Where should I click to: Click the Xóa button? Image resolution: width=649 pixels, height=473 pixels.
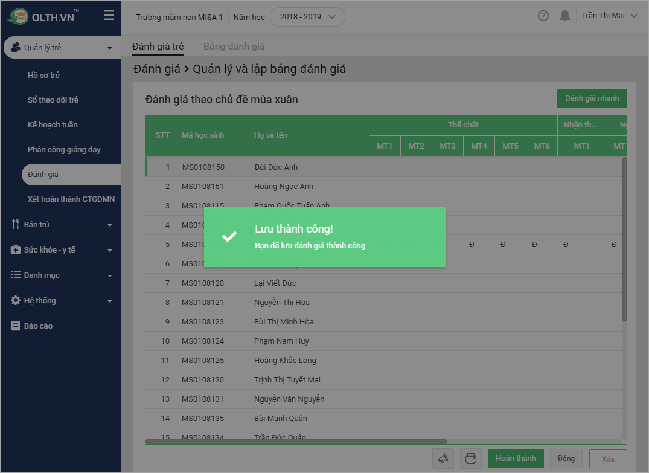point(607,459)
